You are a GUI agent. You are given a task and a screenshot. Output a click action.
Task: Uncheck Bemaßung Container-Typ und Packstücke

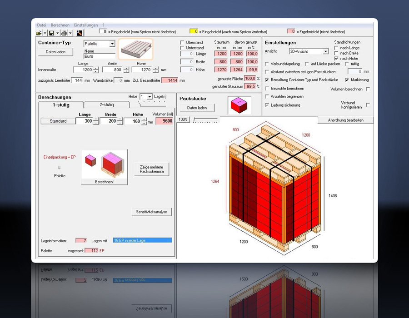click(x=267, y=80)
